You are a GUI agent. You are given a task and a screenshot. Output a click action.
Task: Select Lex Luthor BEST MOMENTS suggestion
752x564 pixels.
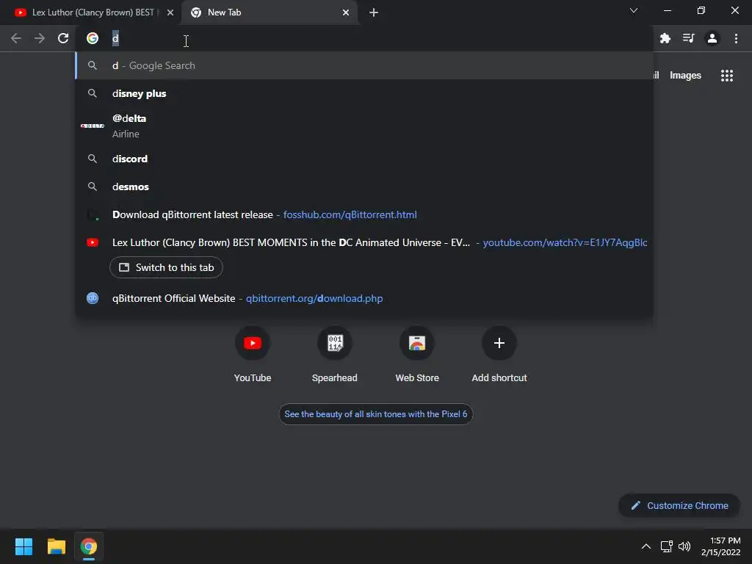click(x=364, y=242)
